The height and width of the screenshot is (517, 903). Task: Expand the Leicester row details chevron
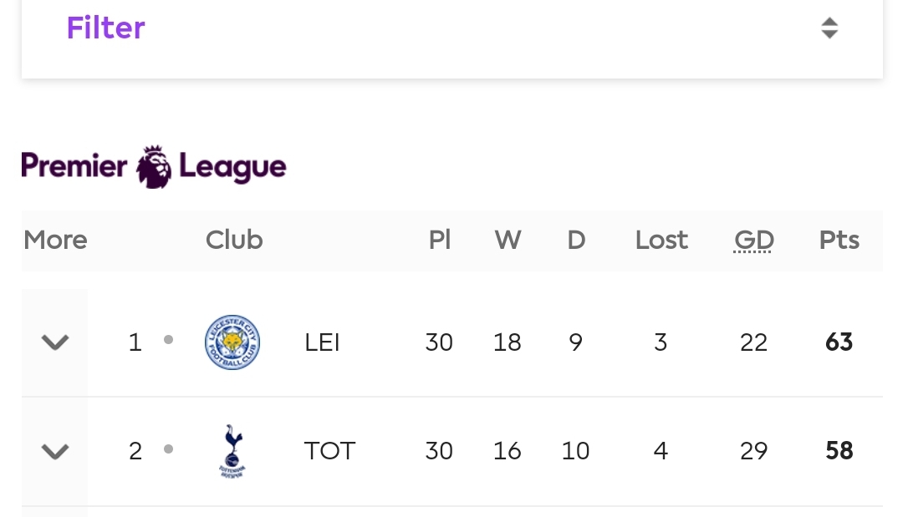click(x=55, y=342)
